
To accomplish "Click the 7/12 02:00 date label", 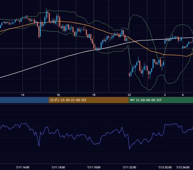I will (x=165, y=167).
